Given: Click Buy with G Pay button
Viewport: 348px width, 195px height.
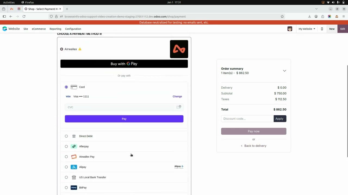Looking at the screenshot, I should 124,64.
